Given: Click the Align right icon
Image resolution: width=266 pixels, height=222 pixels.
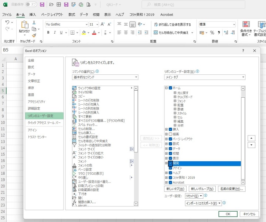Looking at the screenshot, I should tap(132, 33).
